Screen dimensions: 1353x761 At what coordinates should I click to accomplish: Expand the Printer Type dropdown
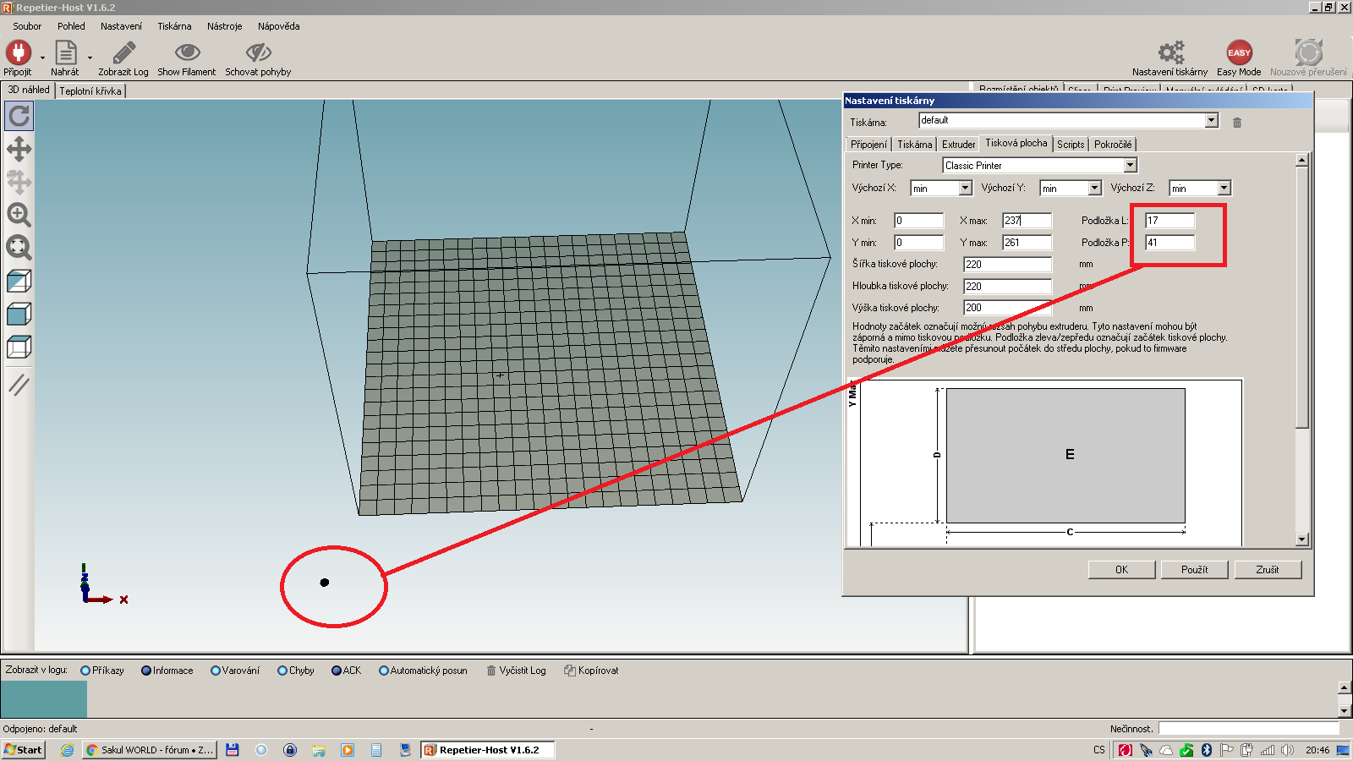click(x=1131, y=166)
